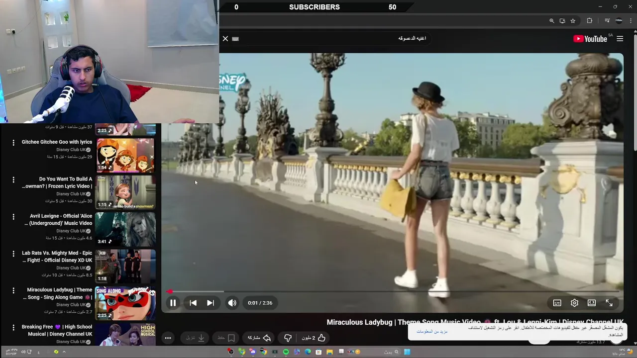The height and width of the screenshot is (358, 637).
Task: Open 'Do You Want To Build A' title link
Action: 57,182
